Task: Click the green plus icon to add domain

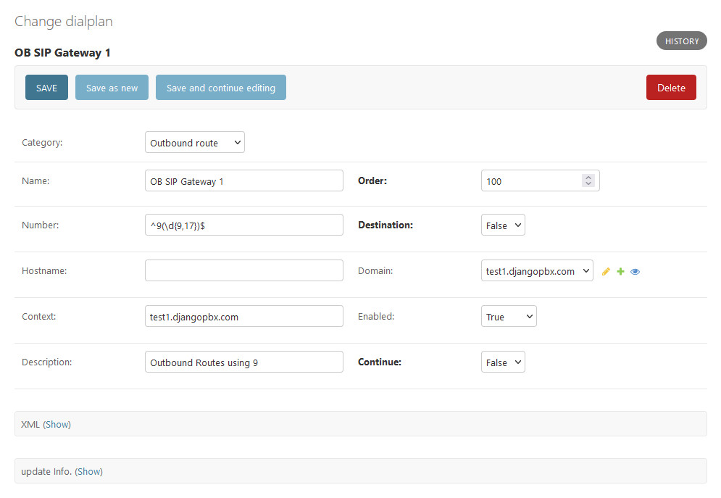Action: click(620, 272)
